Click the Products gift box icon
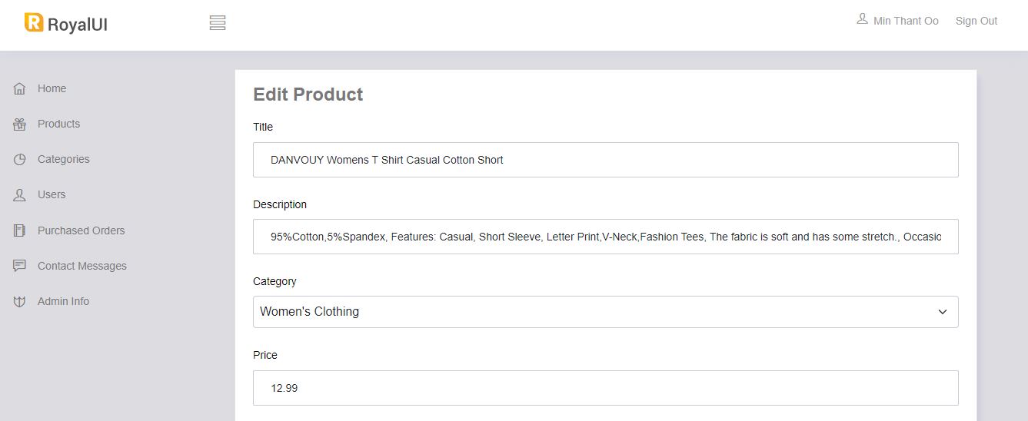 coord(20,124)
